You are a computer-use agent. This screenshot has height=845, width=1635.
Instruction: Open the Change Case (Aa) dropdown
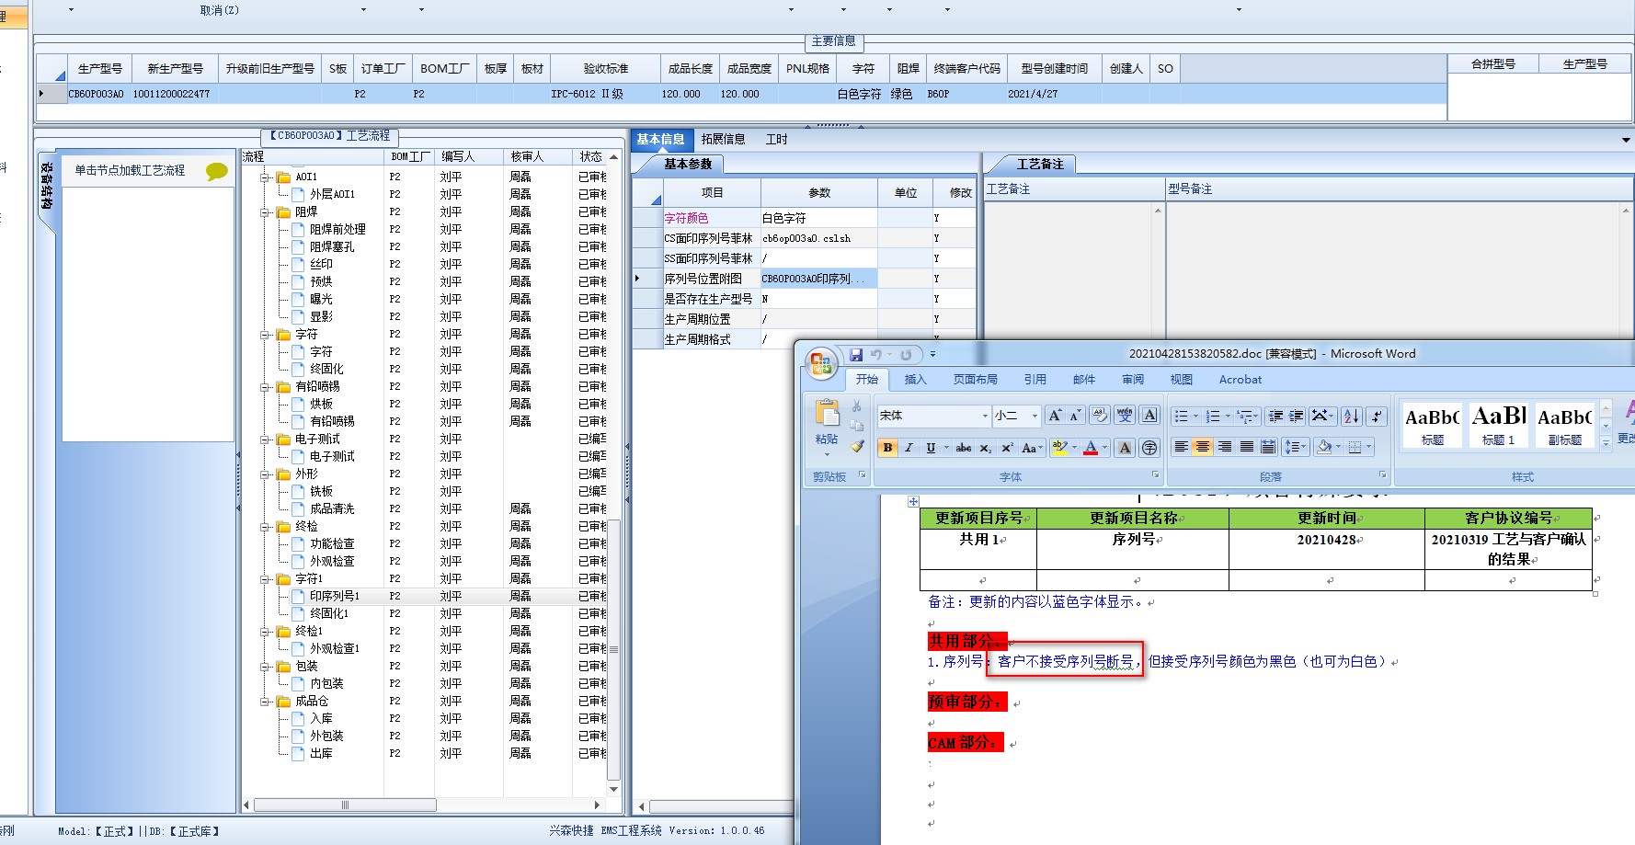[x=1033, y=448]
